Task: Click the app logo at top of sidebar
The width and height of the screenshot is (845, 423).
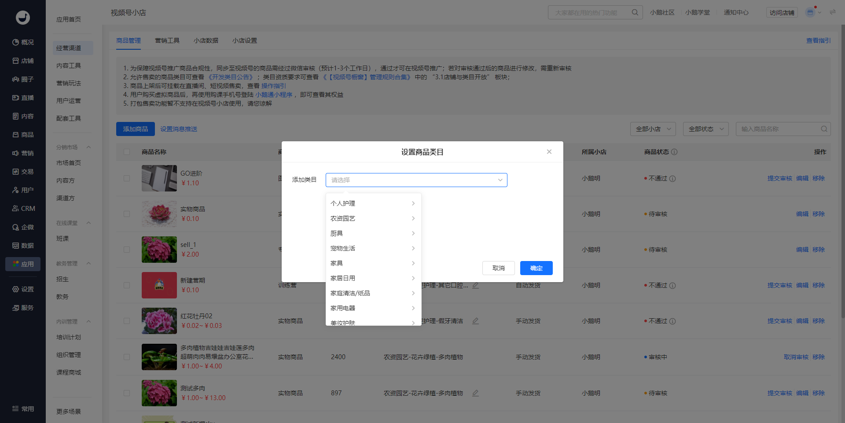Action: click(x=23, y=18)
